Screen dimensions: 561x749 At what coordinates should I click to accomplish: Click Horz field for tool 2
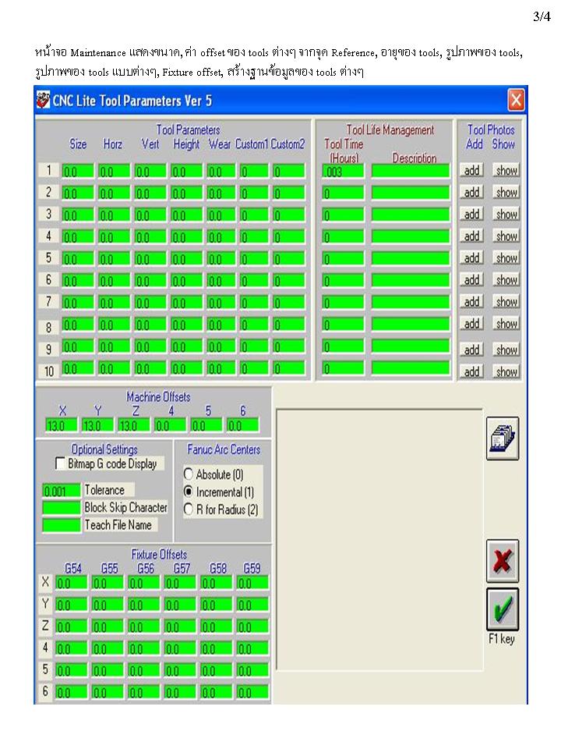(x=114, y=193)
